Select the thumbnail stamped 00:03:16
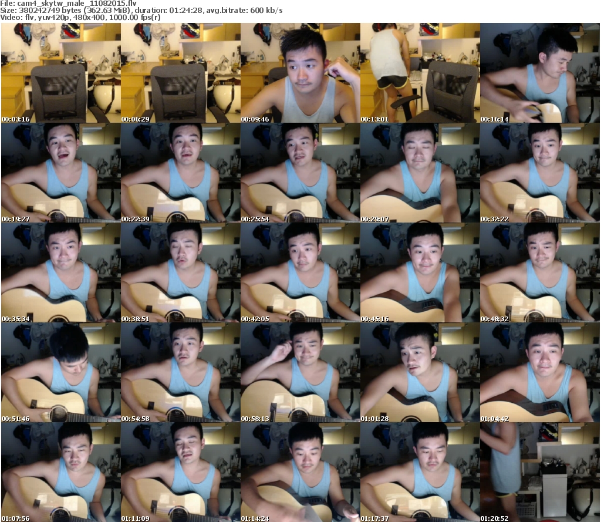The image size is (601, 522). pyautogui.click(x=61, y=73)
